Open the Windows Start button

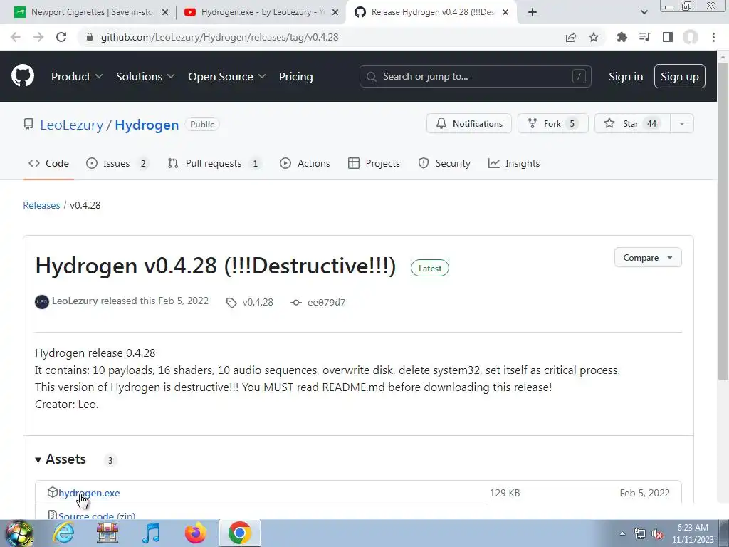tap(19, 533)
